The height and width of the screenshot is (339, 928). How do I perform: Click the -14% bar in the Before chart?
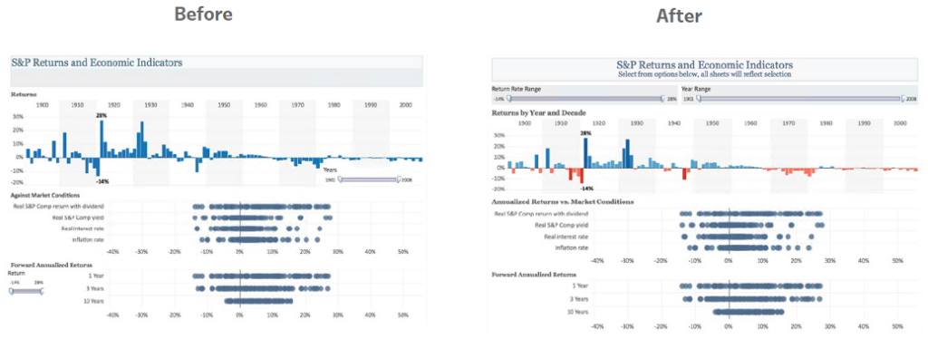(97, 166)
